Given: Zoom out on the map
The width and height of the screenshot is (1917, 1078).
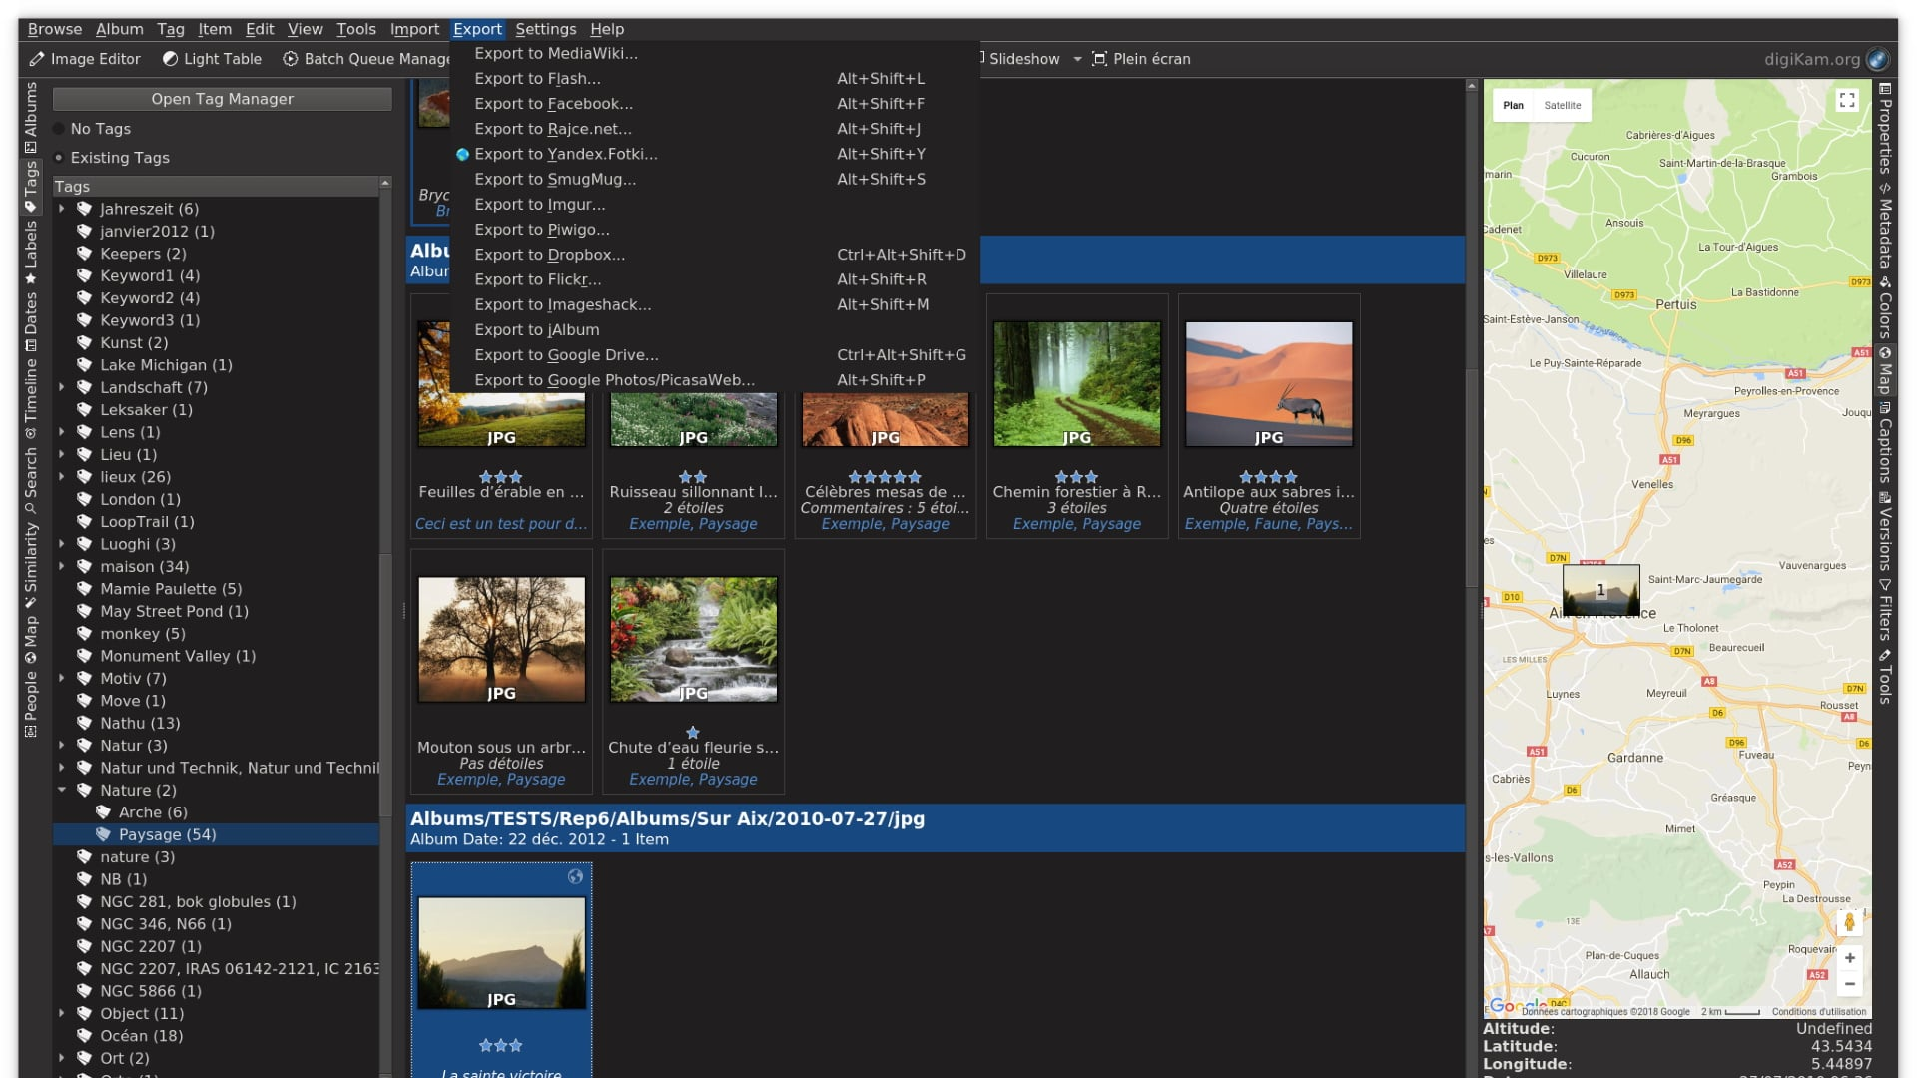Looking at the screenshot, I should 1849,984.
